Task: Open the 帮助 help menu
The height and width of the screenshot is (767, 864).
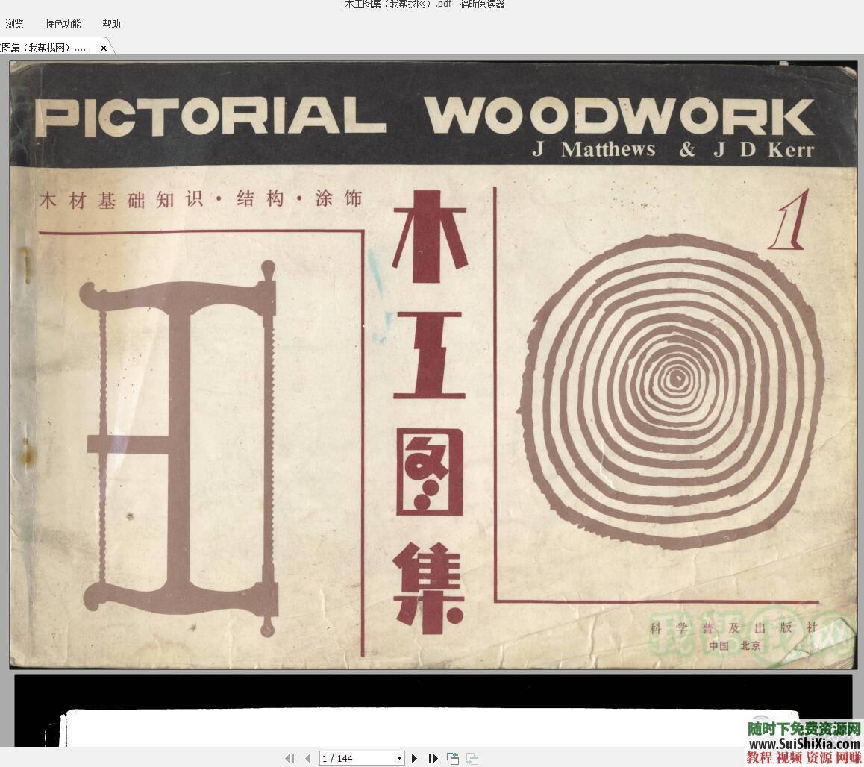Action: pos(111,24)
